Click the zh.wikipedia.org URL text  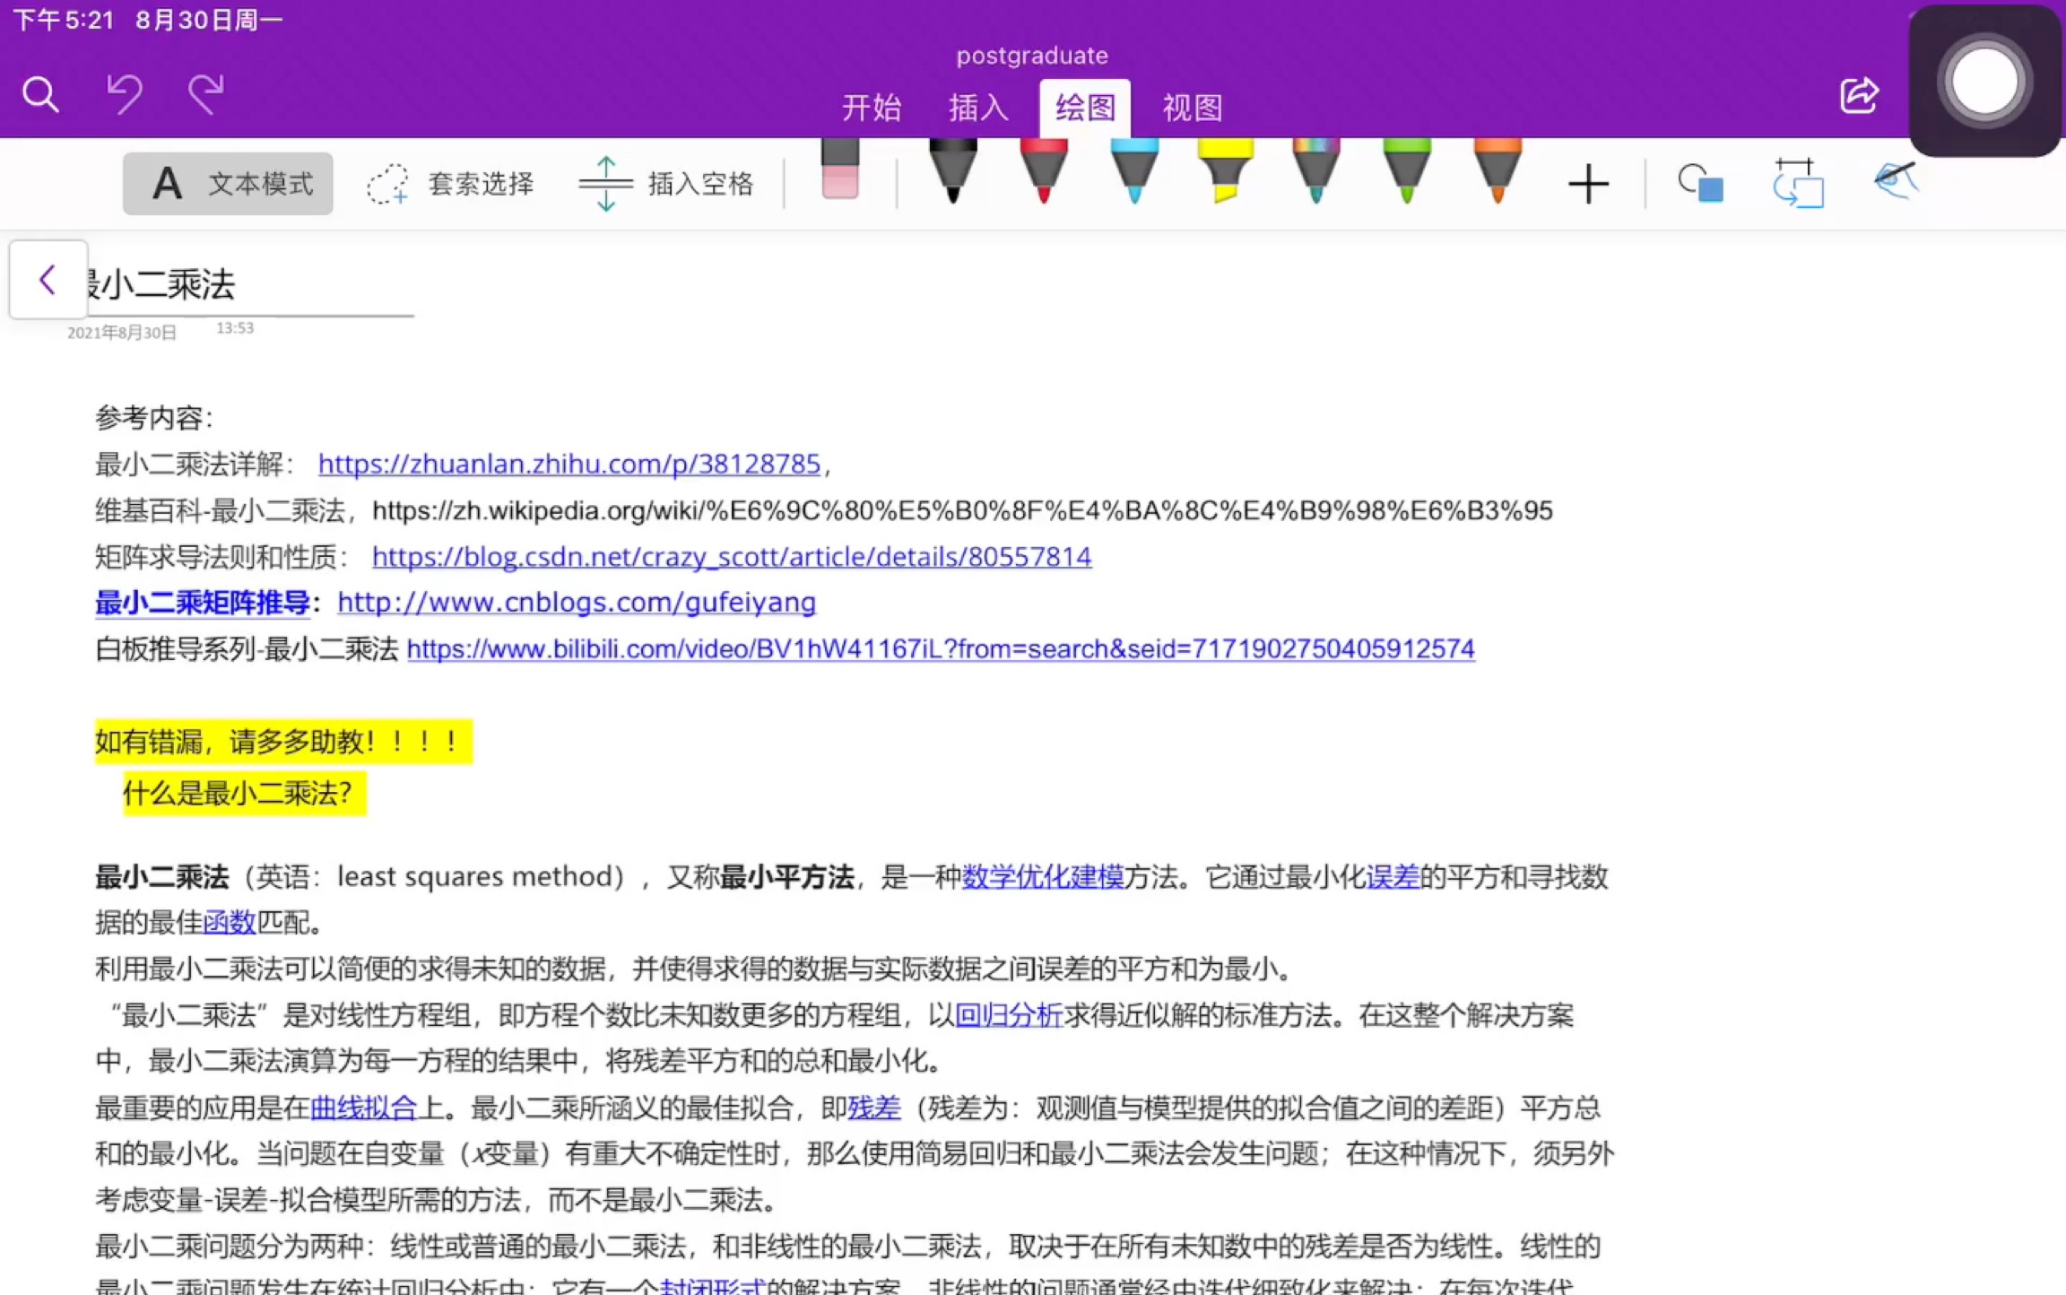point(962,510)
